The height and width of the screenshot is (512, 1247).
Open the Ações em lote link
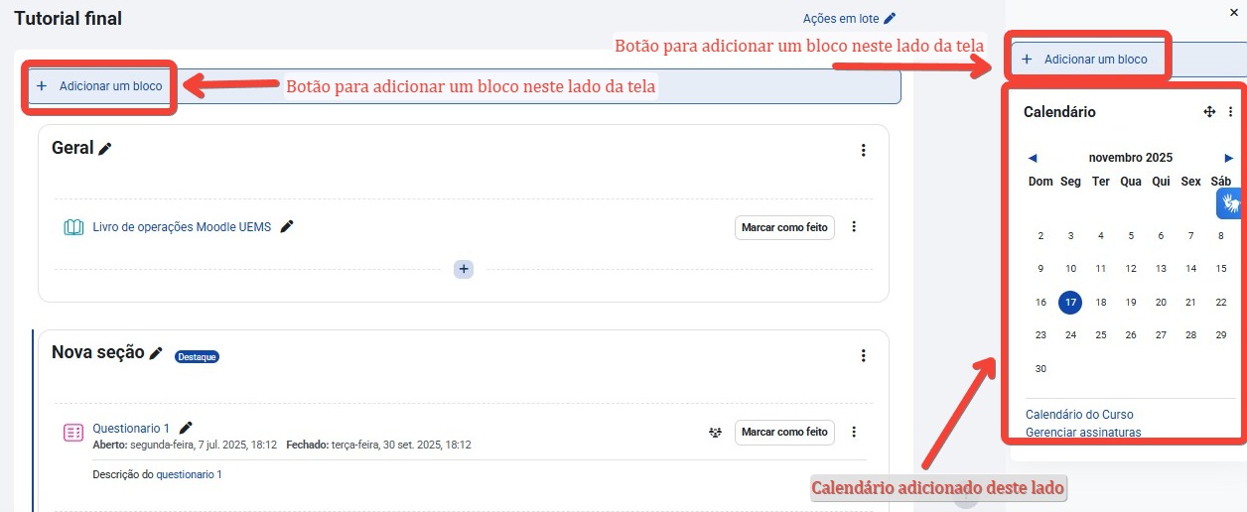841,18
